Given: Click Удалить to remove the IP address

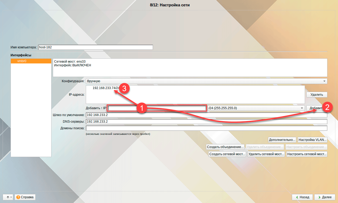Looking at the screenshot, I should [317, 95].
